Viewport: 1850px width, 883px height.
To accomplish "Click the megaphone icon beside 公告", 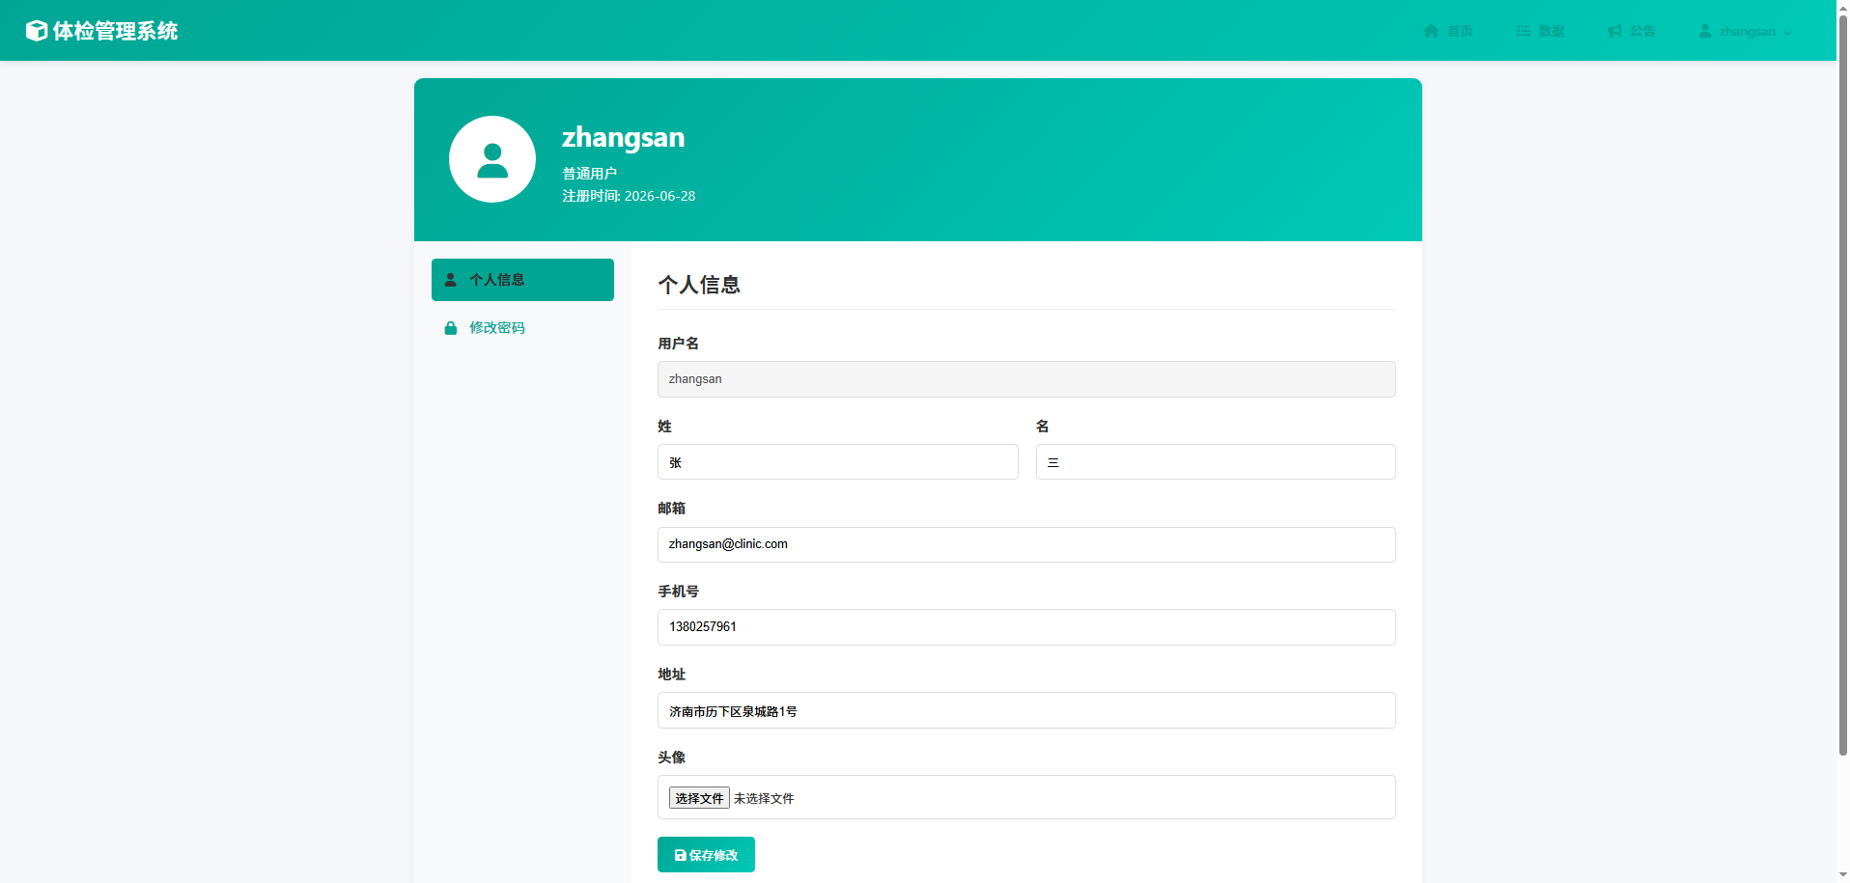I will (x=1614, y=31).
